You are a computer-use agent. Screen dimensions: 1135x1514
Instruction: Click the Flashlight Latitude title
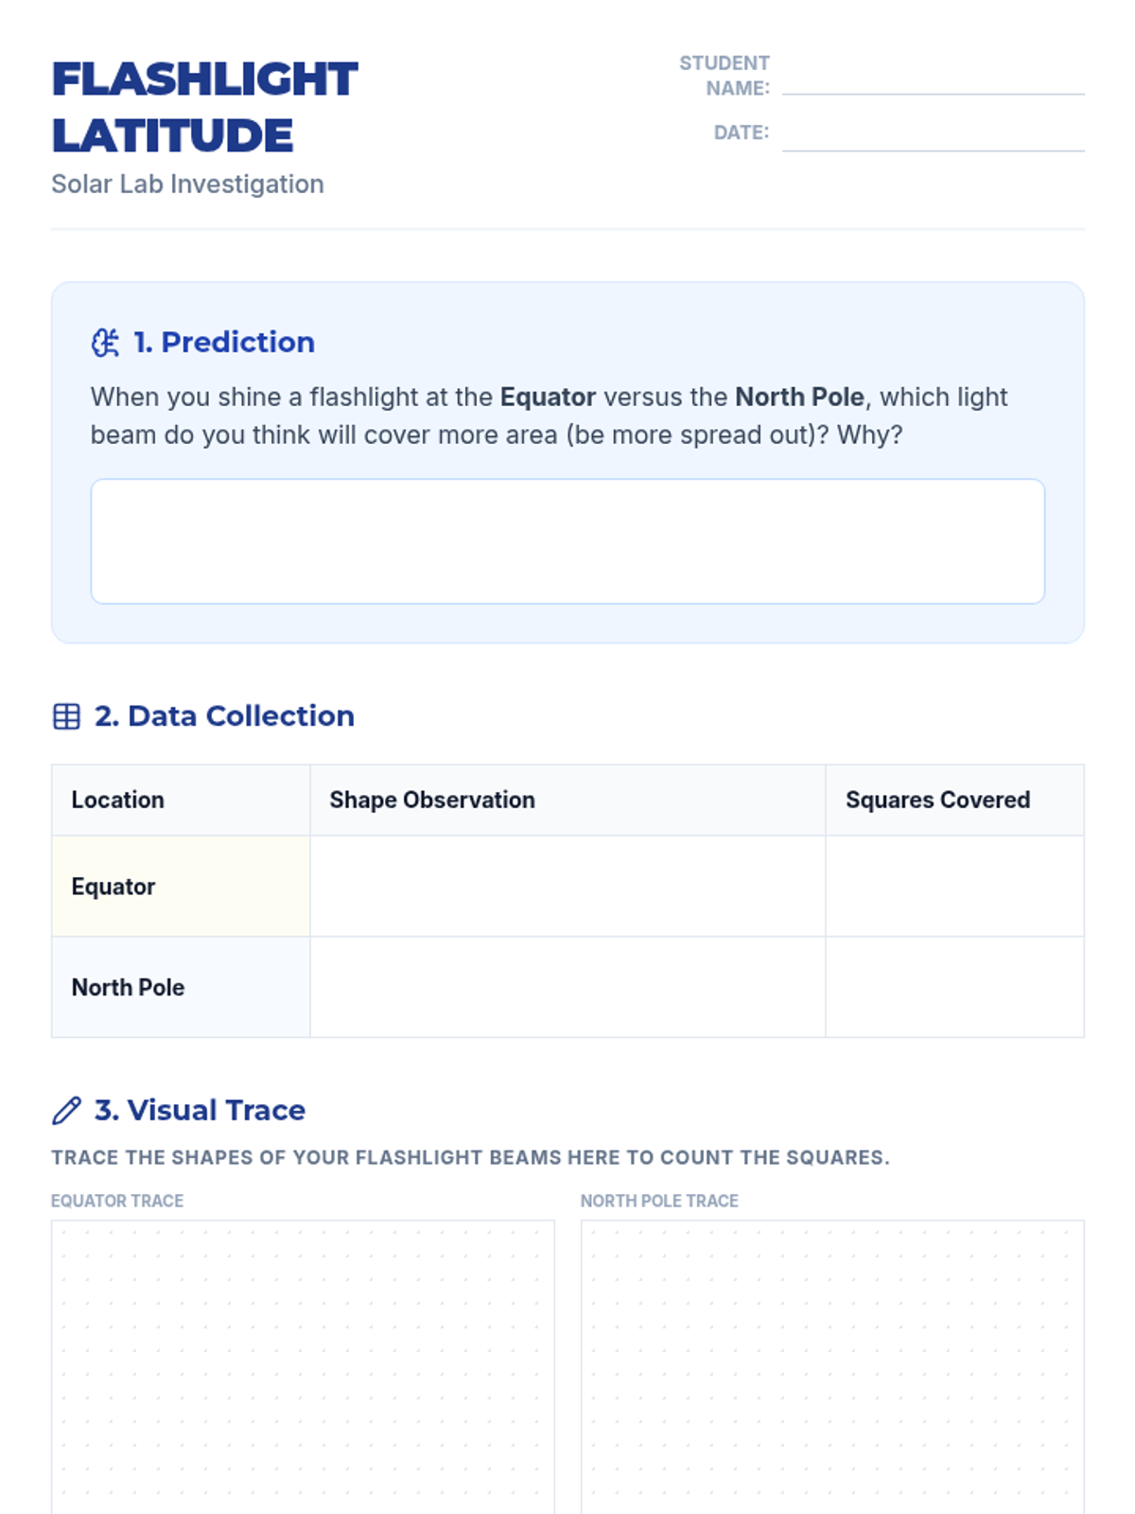tap(204, 107)
